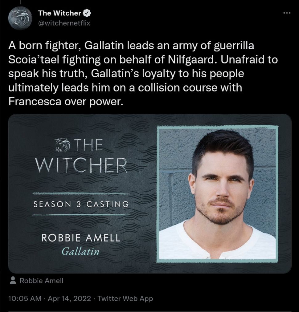Click the Twitter Web App source link

point(125,298)
